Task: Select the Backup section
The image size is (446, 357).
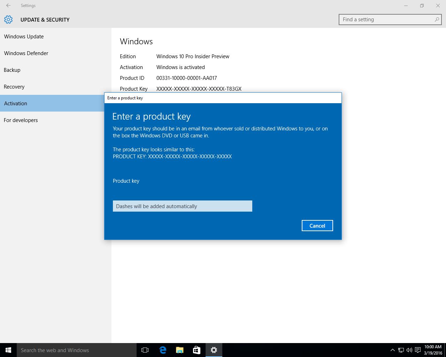Action: (x=56, y=70)
